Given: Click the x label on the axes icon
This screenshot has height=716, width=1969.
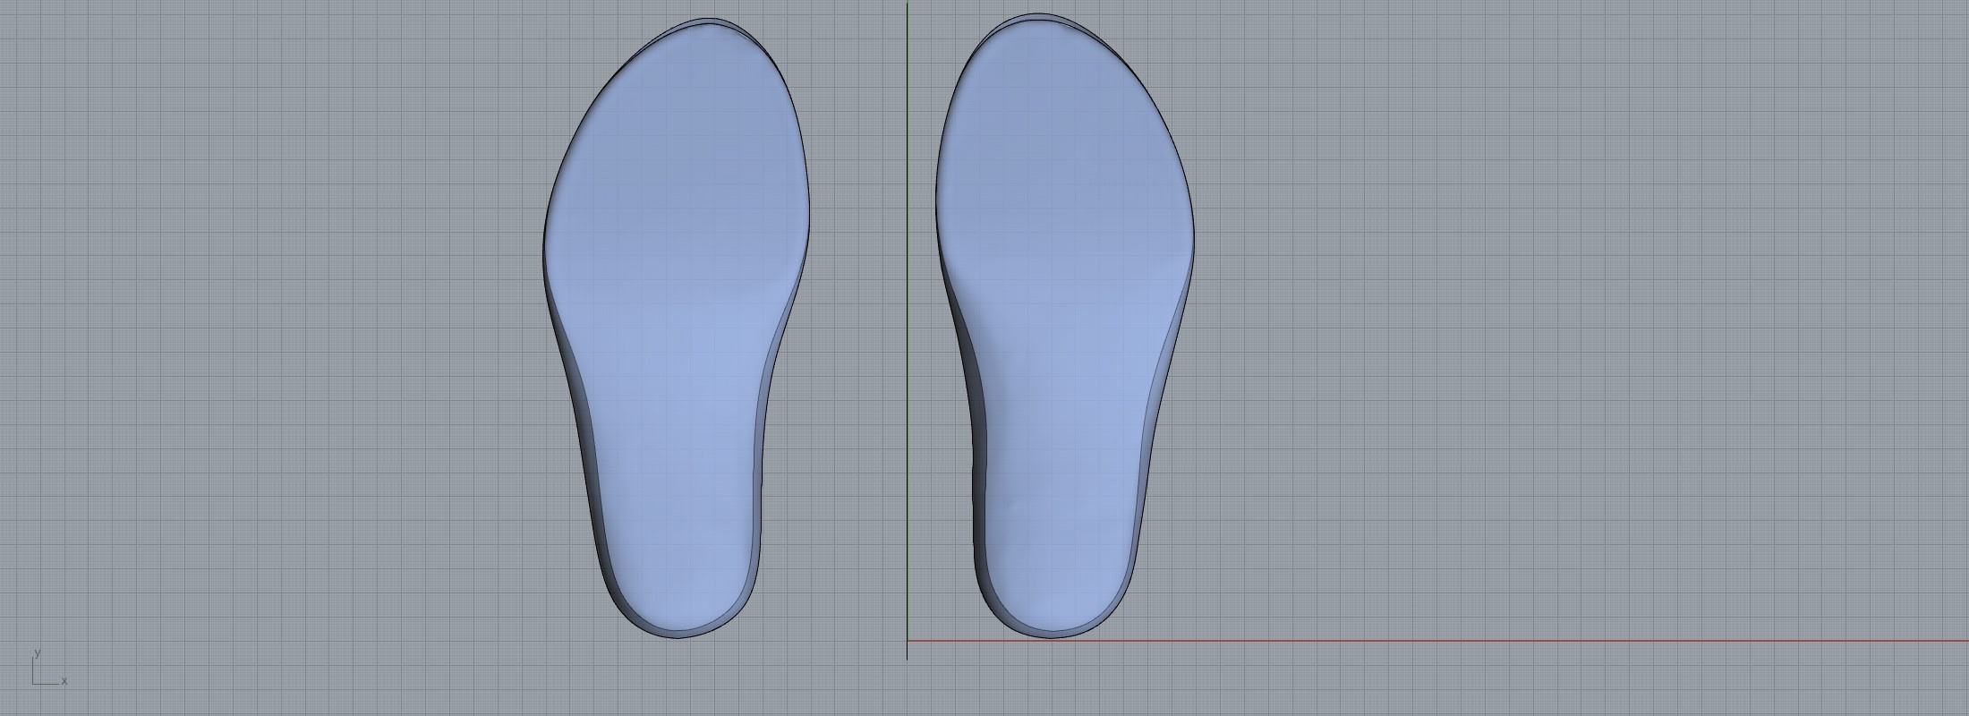Looking at the screenshot, I should 64,681.
